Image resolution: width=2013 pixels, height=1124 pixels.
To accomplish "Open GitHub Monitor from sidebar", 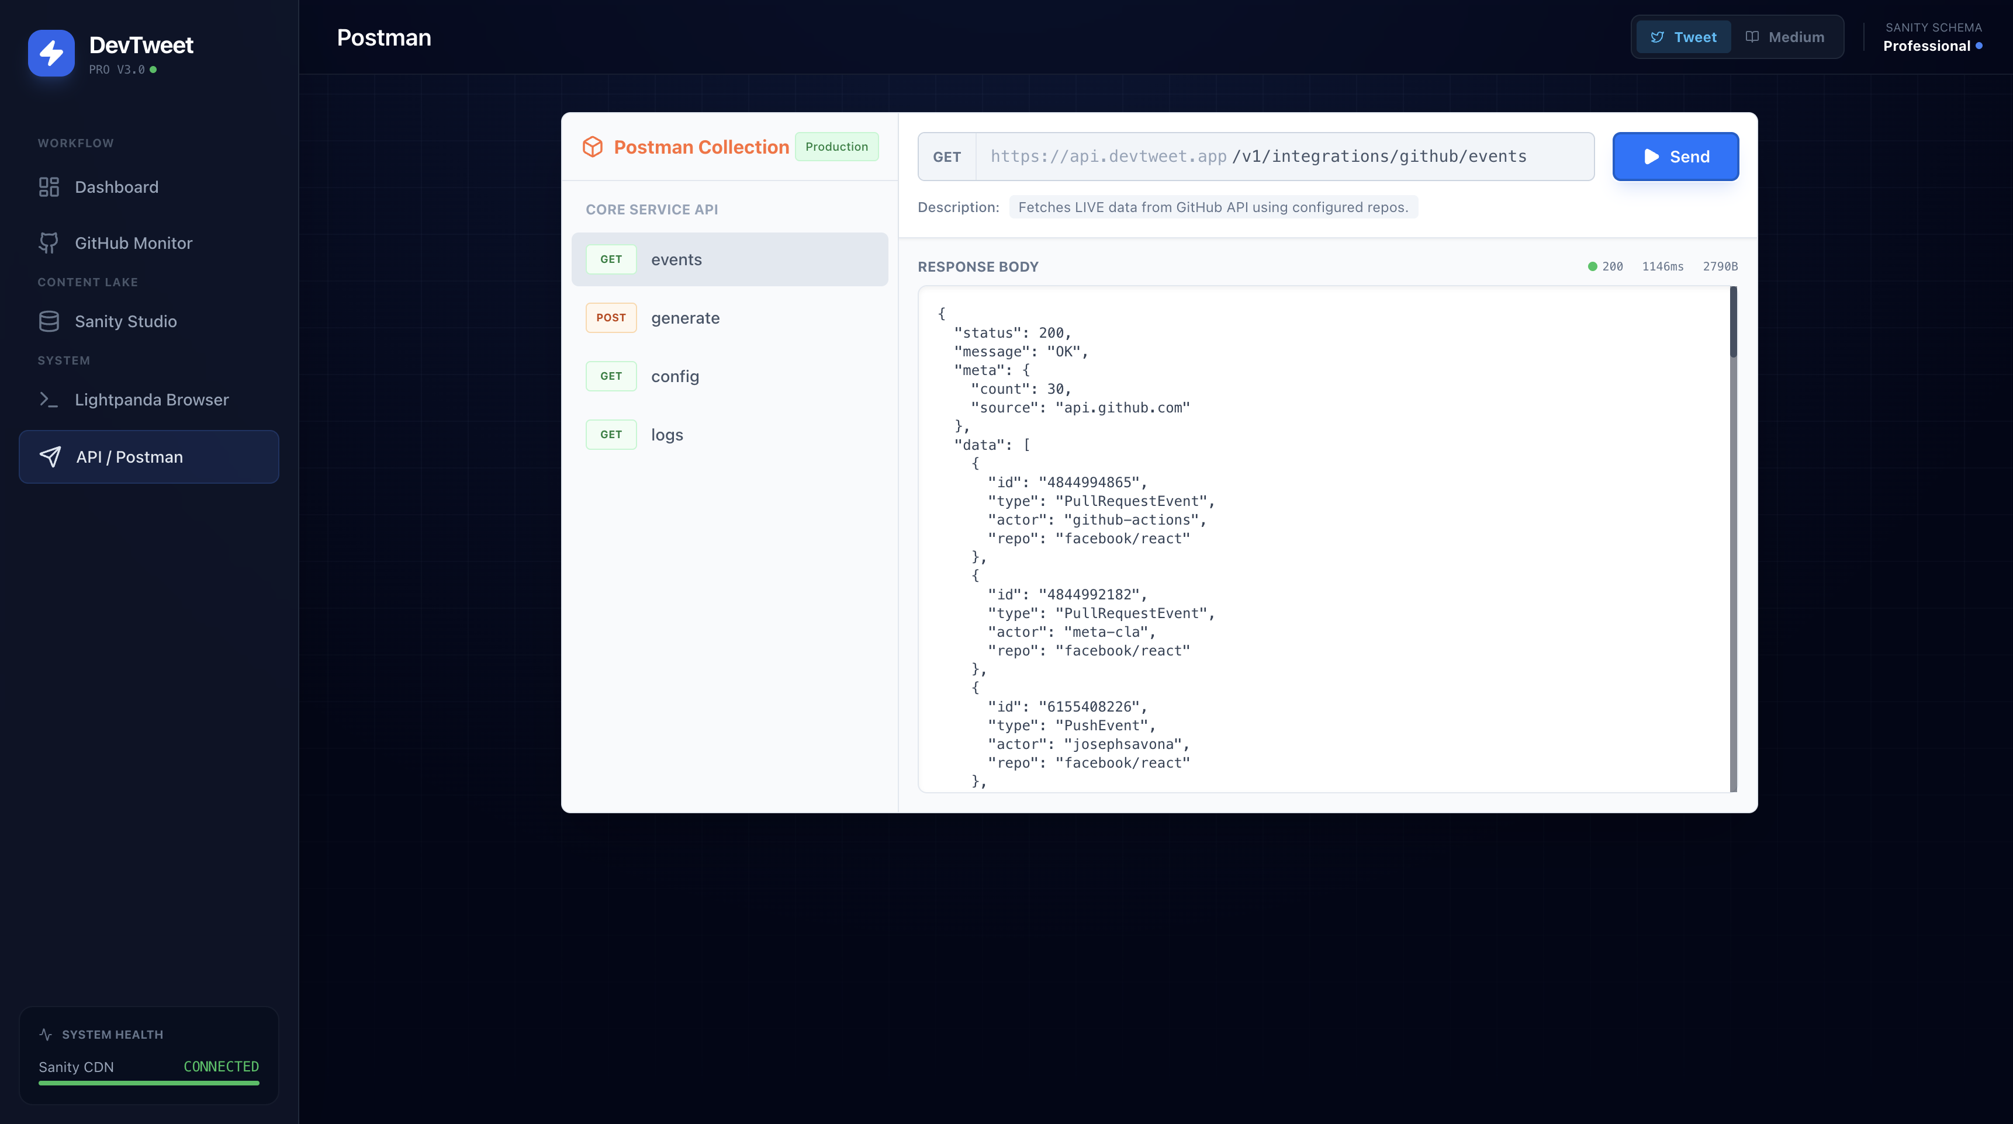I will click(133, 243).
